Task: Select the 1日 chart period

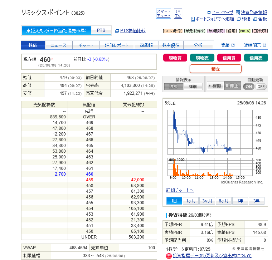Action: (174, 201)
